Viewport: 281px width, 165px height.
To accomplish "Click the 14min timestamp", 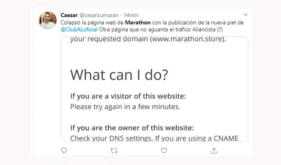I will click(x=131, y=15).
